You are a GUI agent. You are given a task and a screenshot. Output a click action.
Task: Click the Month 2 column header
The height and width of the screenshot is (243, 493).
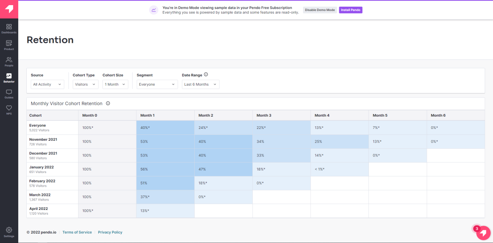[224, 115]
